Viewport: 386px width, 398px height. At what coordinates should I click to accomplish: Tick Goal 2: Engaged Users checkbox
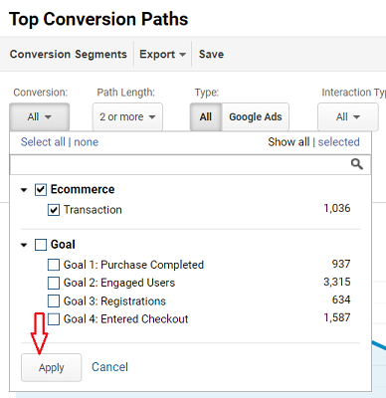click(54, 283)
